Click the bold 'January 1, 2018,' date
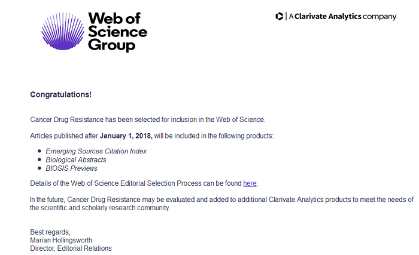This screenshot has width=419, height=255. tap(126, 136)
